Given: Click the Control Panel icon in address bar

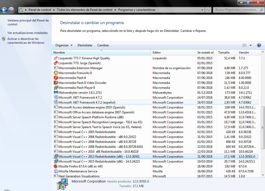Looking at the screenshot, I should click(21, 10).
